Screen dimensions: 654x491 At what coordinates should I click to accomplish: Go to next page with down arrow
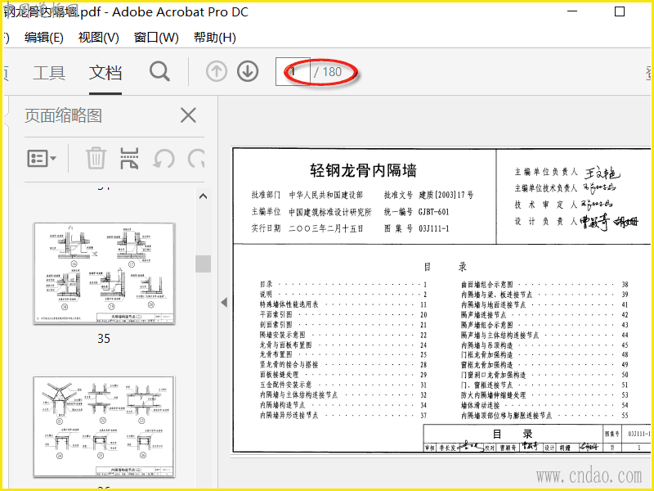click(x=248, y=72)
